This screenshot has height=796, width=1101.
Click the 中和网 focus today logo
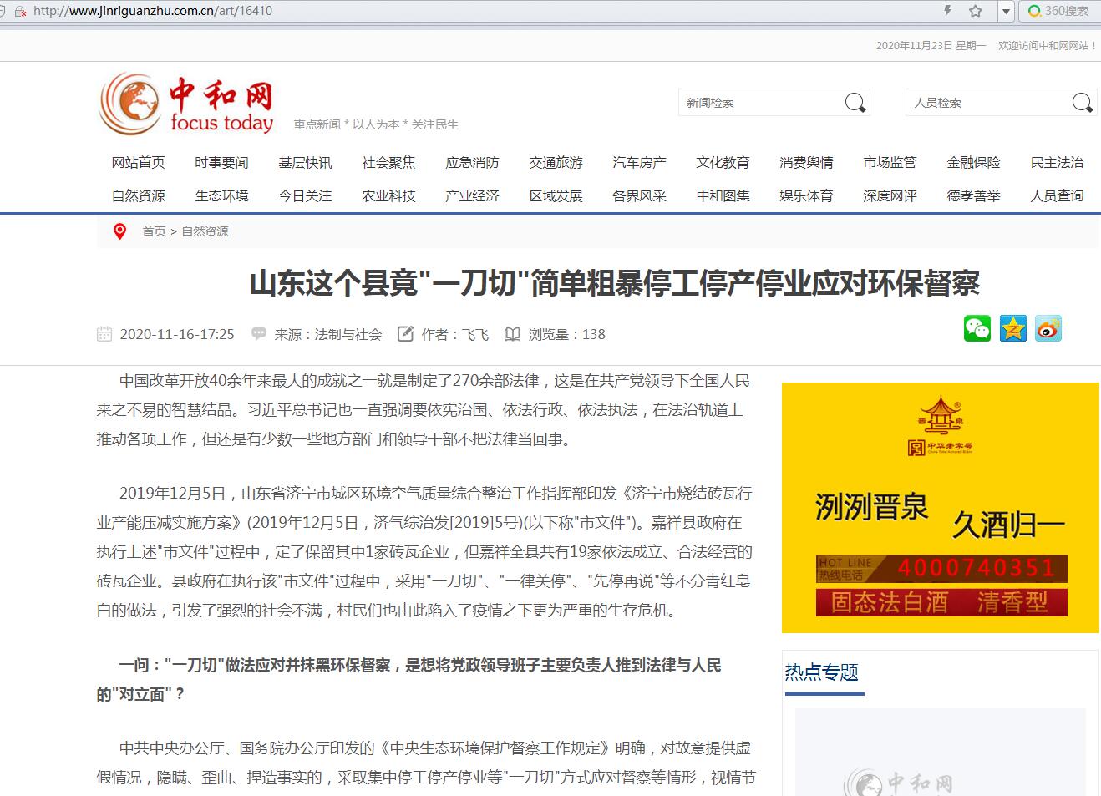[x=186, y=104]
